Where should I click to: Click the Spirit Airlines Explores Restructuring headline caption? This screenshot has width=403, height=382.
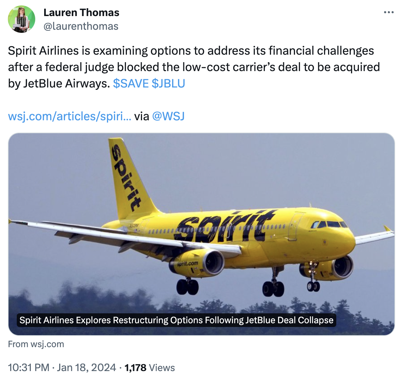point(176,320)
